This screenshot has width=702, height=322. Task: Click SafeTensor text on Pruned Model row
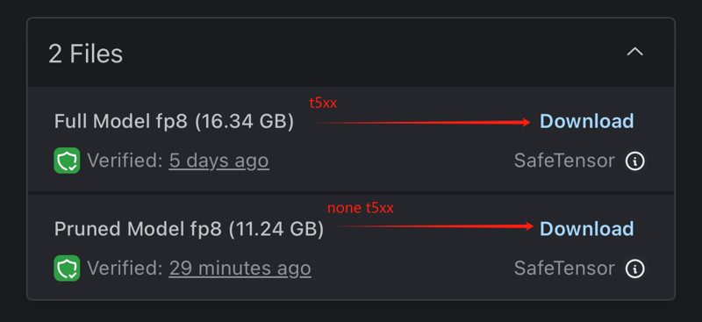coord(564,268)
